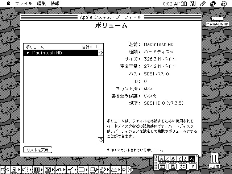
Task: Click the volume list scroll down arrow
Action: point(101,140)
